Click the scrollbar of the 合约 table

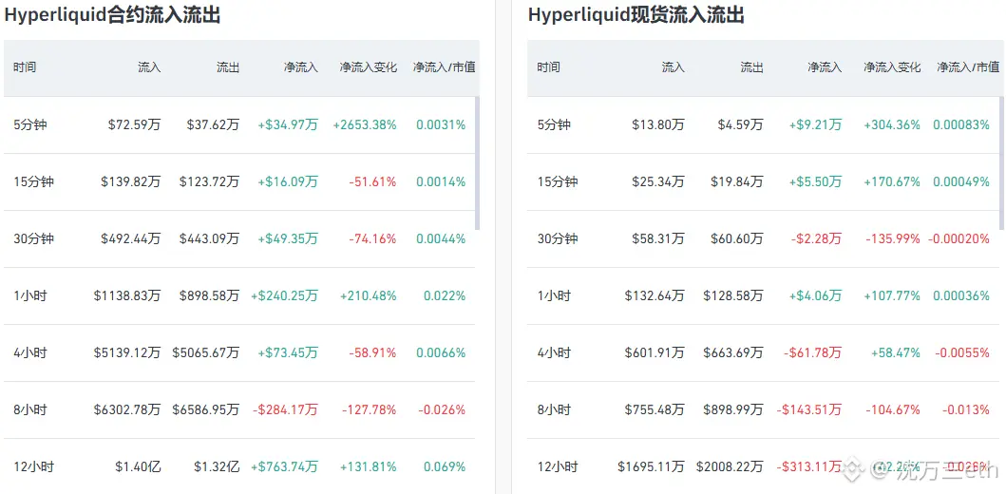coord(477,163)
